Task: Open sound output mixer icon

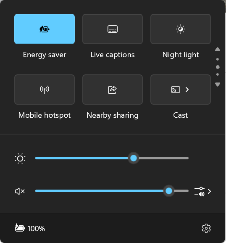Action: tap(200, 191)
